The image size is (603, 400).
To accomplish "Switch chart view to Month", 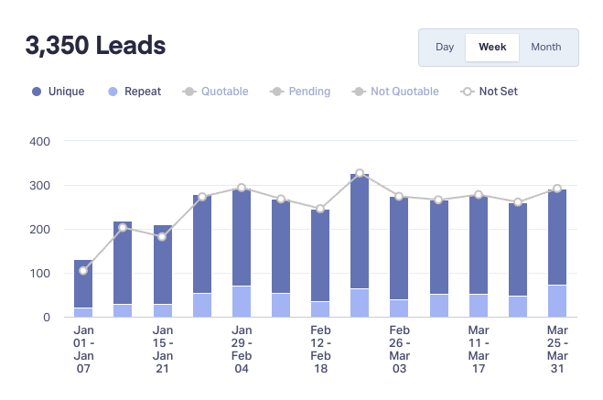I will tap(545, 47).
